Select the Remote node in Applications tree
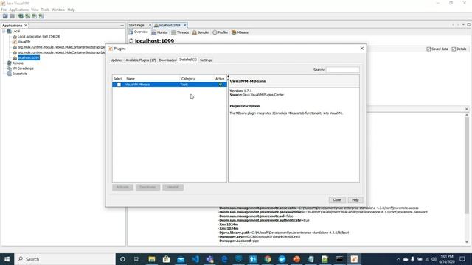472x265 pixels. click(18, 63)
